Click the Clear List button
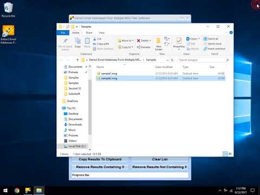 pyautogui.click(x=160, y=159)
